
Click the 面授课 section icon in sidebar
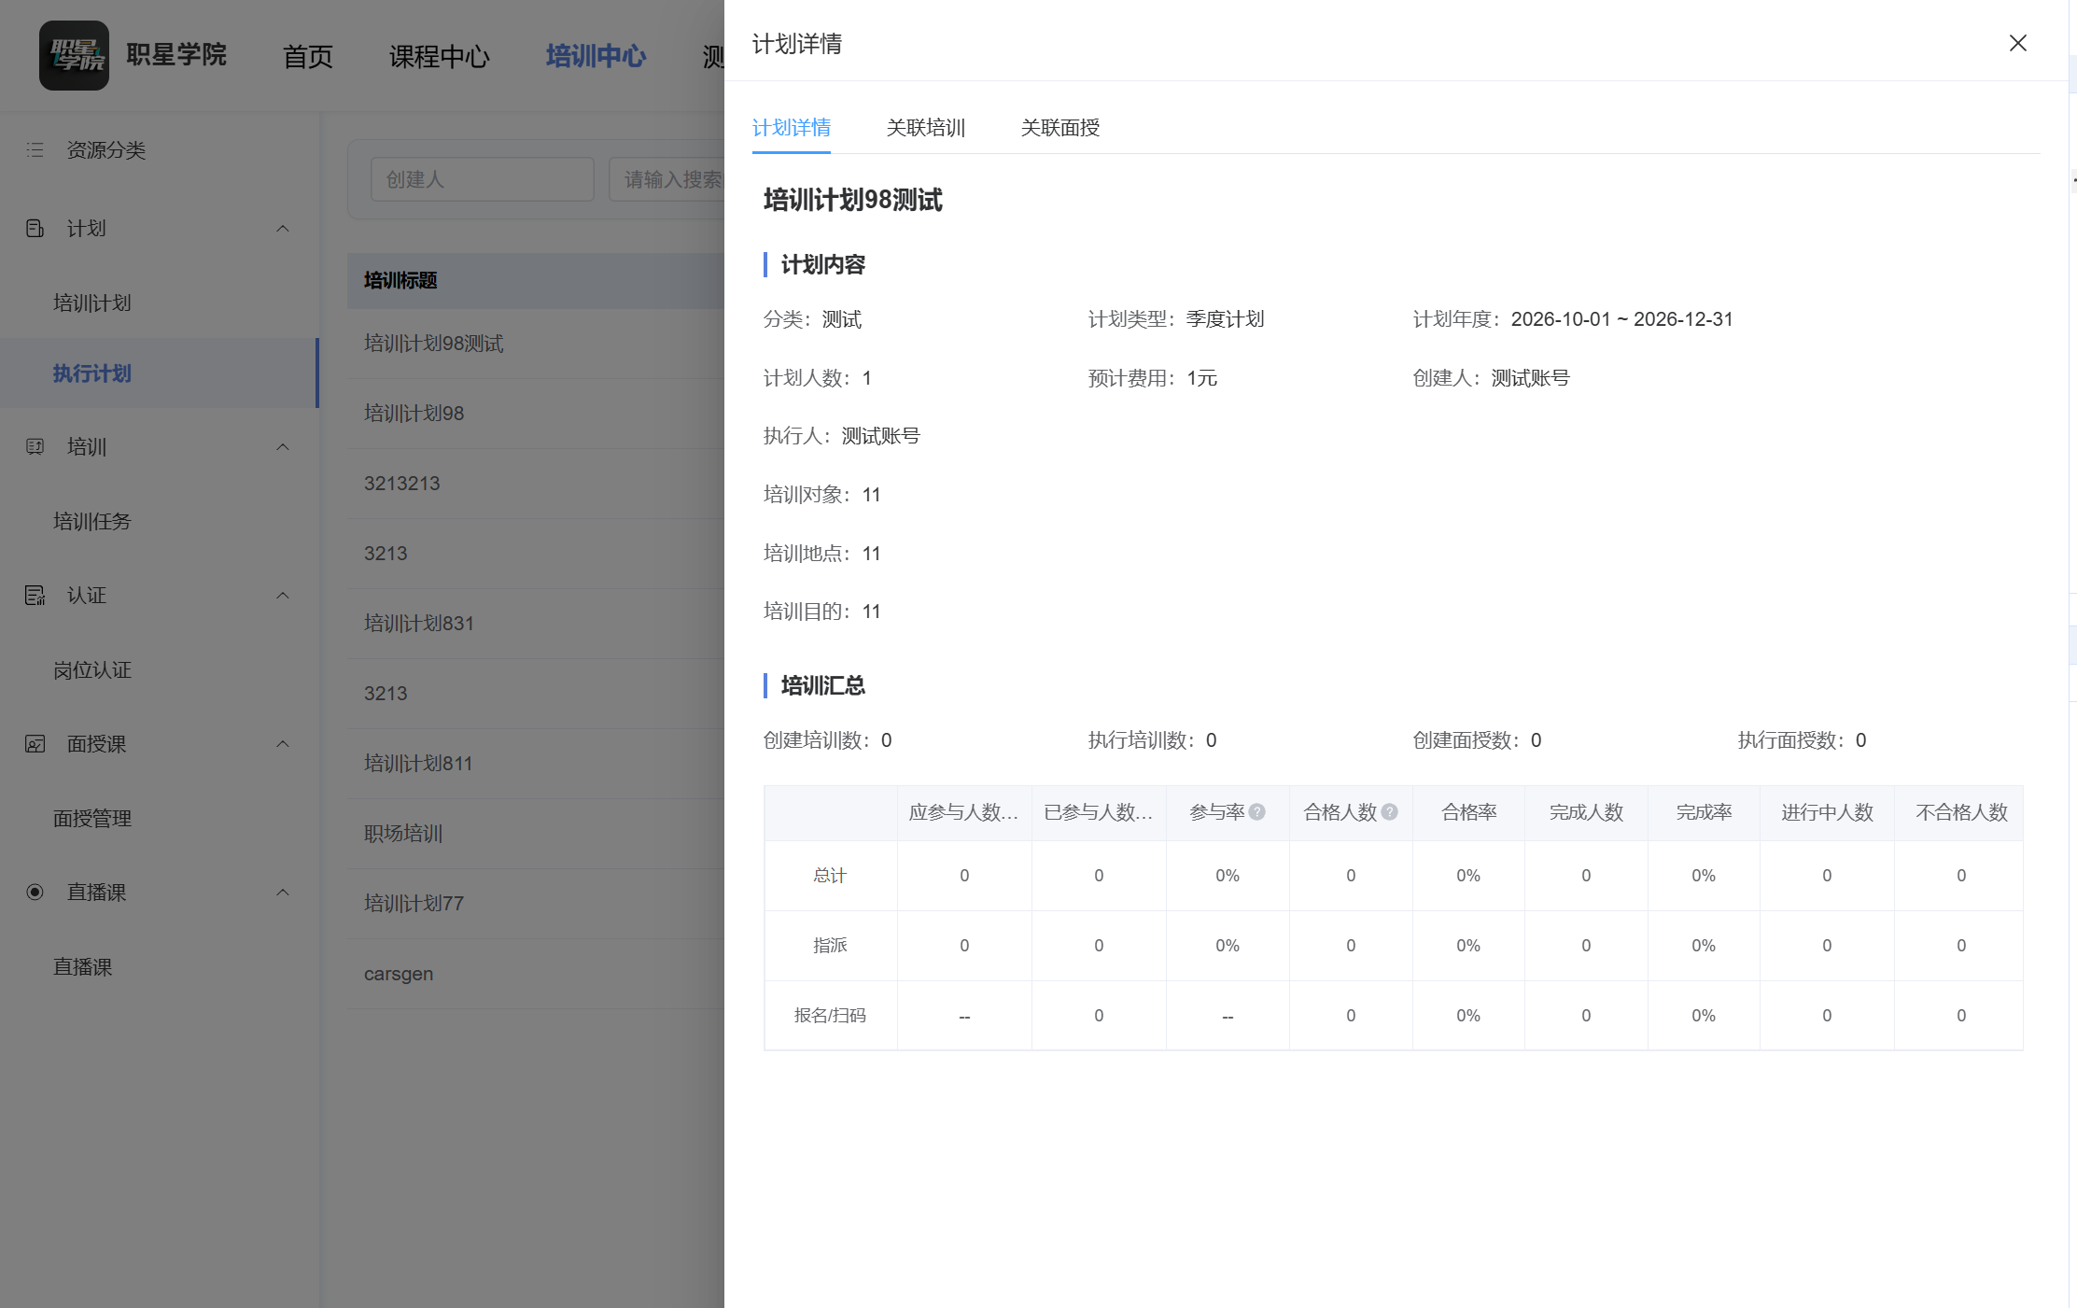35,744
